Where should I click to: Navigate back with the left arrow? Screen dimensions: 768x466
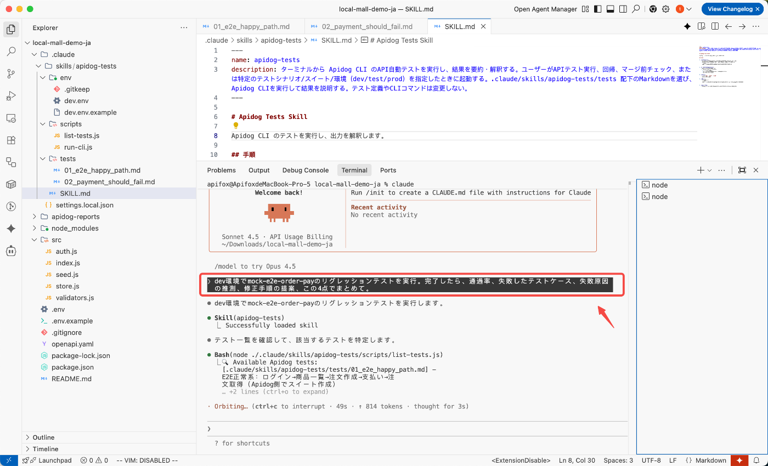tap(729, 26)
